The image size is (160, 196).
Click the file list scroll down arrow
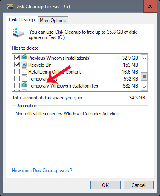pos(144,87)
